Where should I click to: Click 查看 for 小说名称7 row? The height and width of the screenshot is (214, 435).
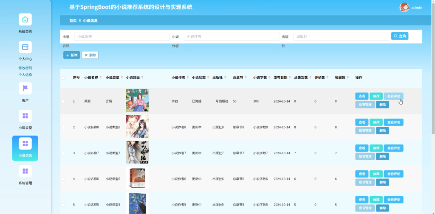click(362, 148)
